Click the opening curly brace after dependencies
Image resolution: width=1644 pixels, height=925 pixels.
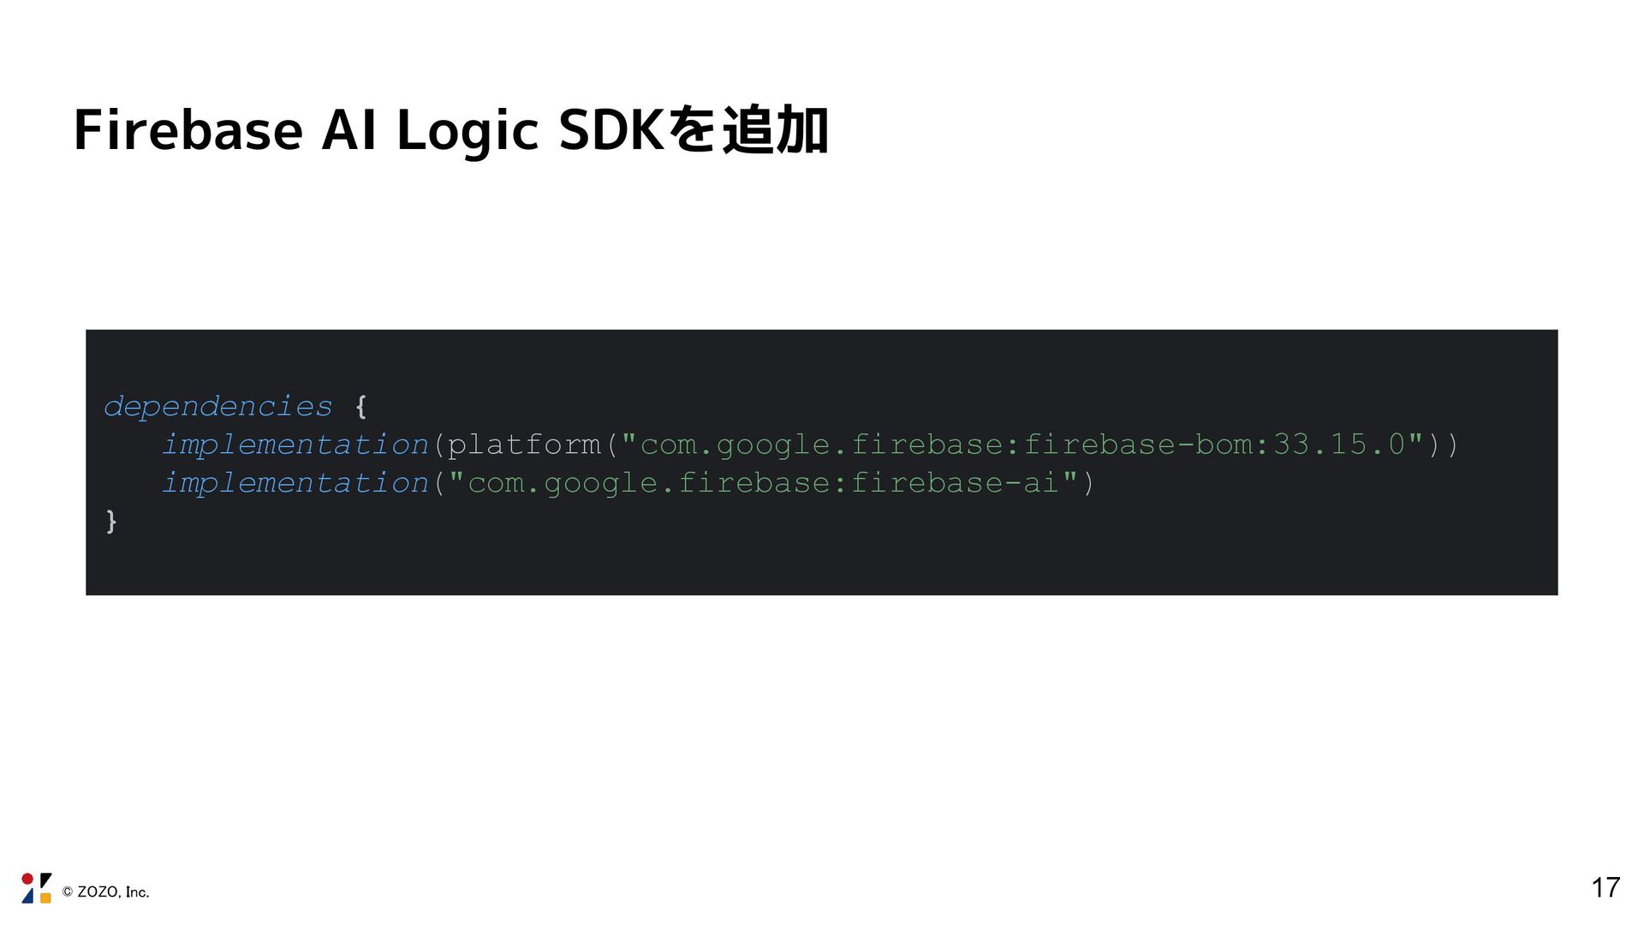pos(360,406)
